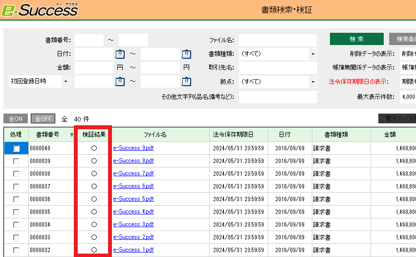Open the e-Success 9.pdf link
The height and width of the screenshot is (257, 416).
click(x=133, y=148)
